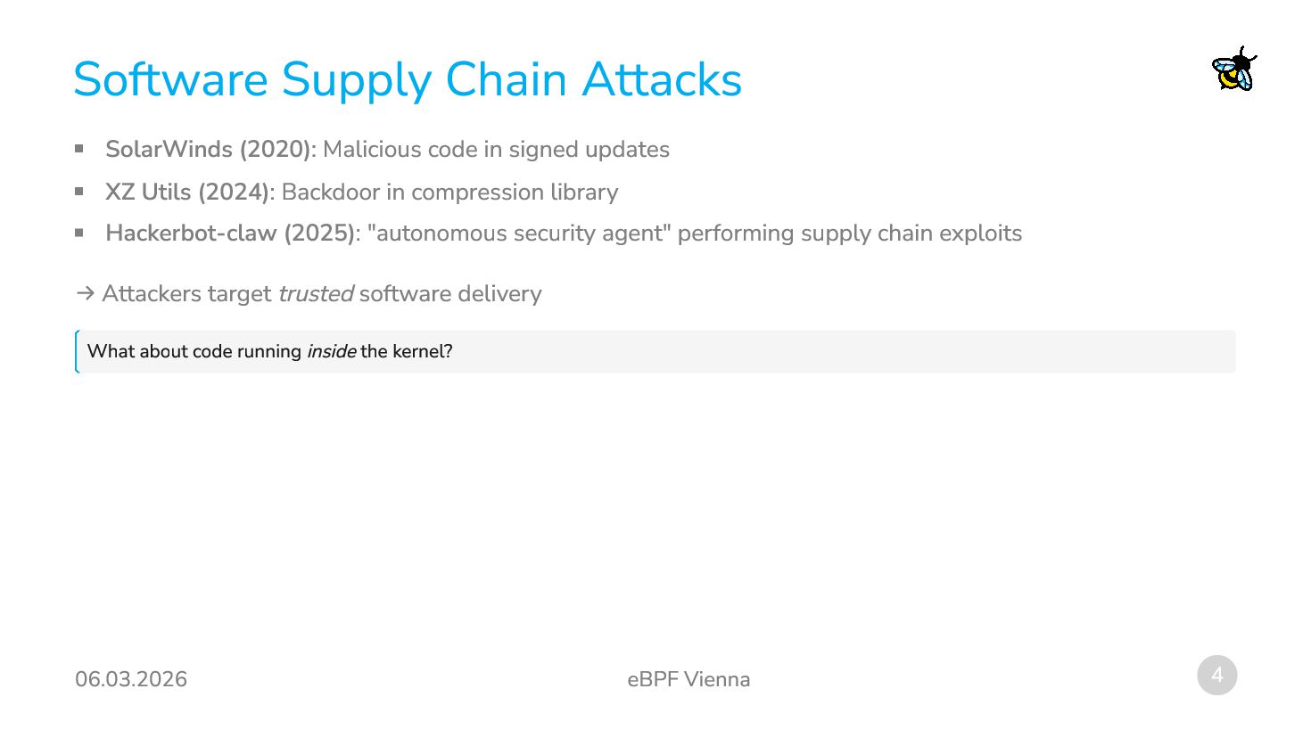Click the date 06.03.2026 in footer
Screen dimensions: 1311x738
(x=131, y=679)
